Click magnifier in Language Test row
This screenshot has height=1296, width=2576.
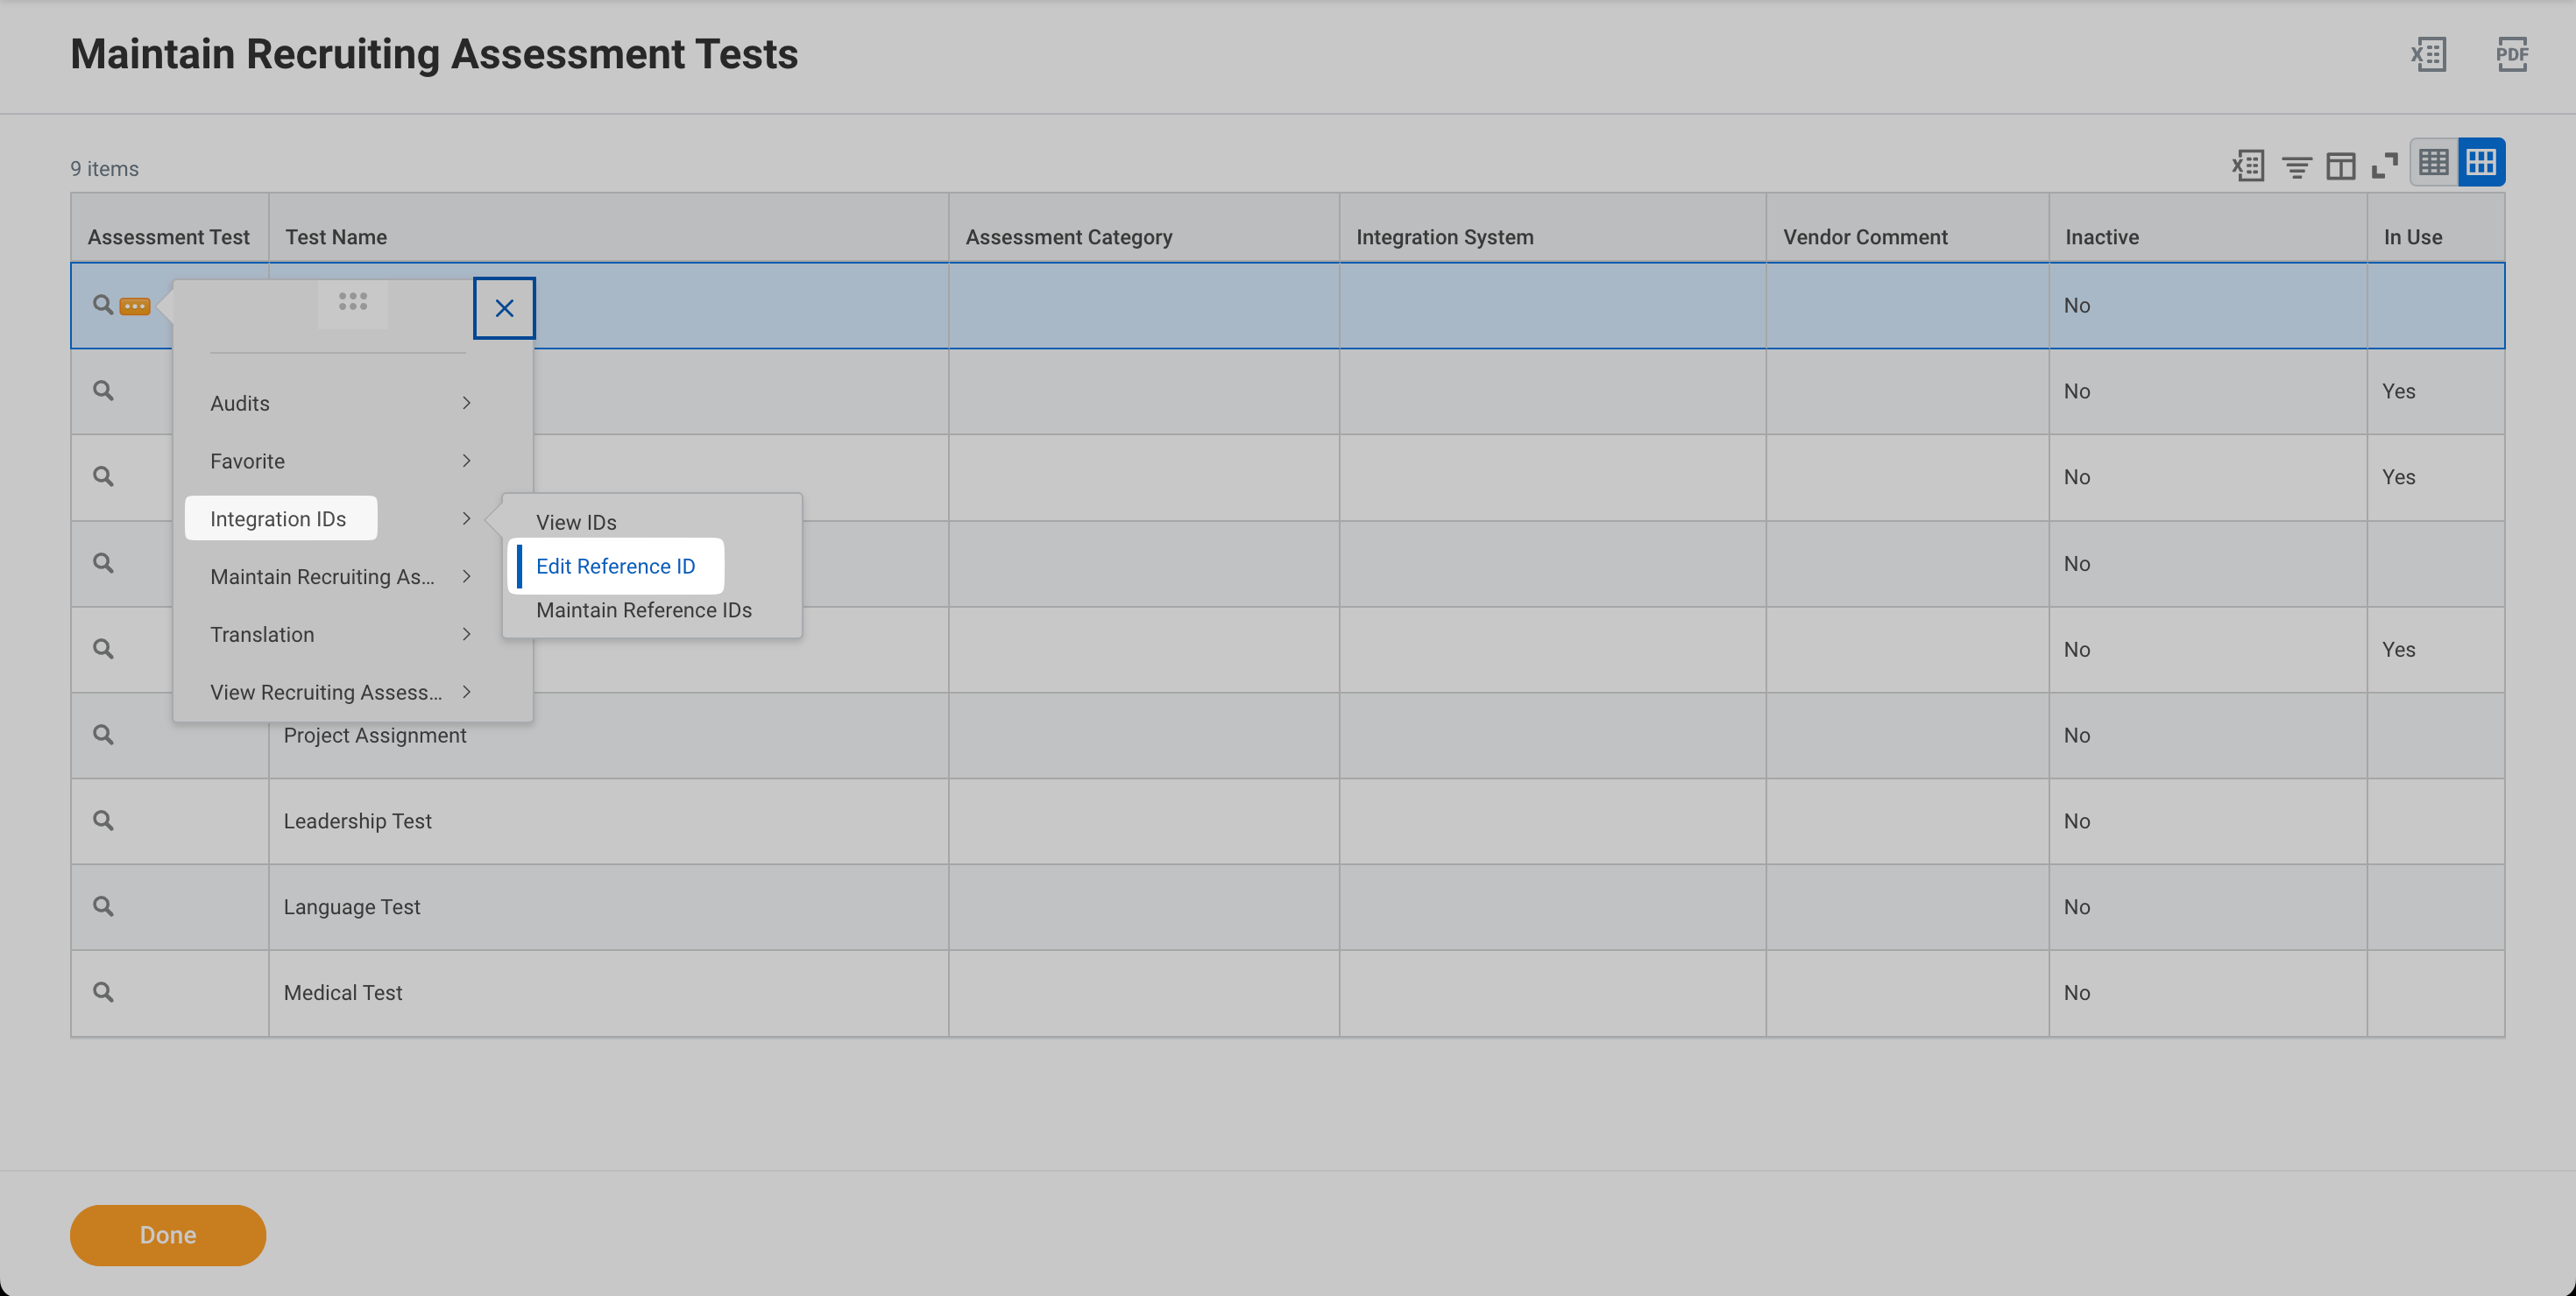click(103, 906)
